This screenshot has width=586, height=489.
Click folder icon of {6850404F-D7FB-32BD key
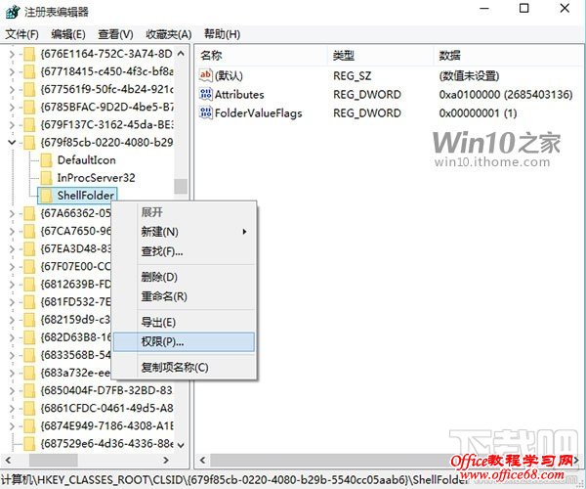tap(29, 390)
